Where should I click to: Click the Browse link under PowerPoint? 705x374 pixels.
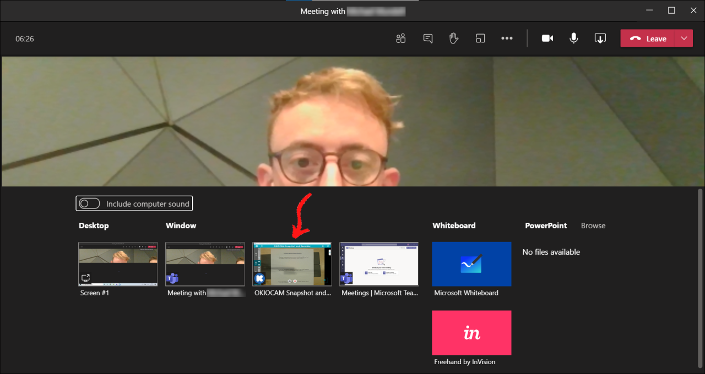coord(593,226)
